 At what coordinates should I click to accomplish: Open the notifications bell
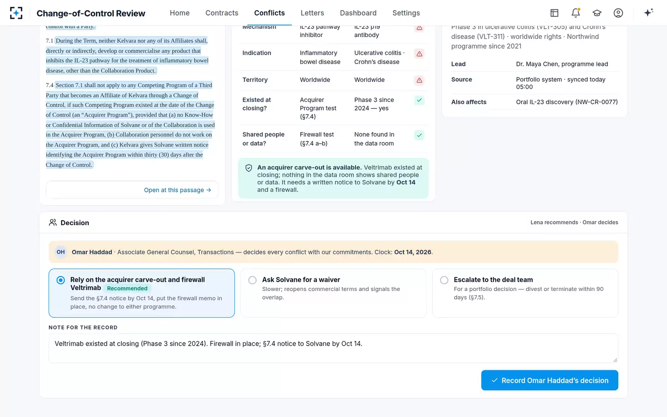click(x=576, y=13)
